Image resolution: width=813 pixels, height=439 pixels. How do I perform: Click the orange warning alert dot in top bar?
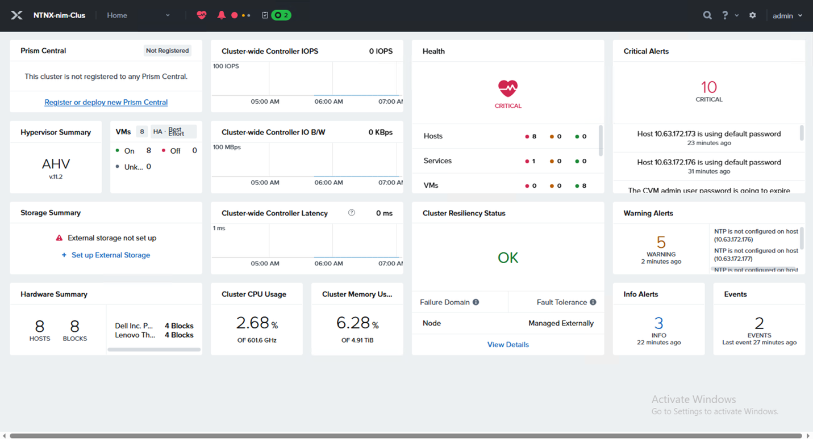click(x=244, y=15)
